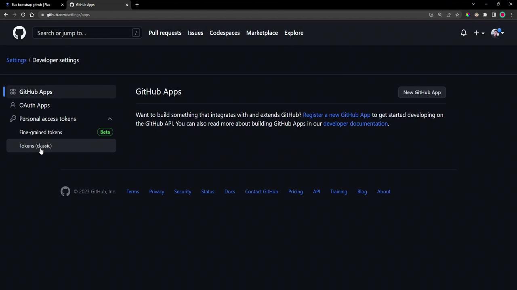Open the Register a new GitHub App link
Image resolution: width=517 pixels, height=290 pixels.
tap(336, 115)
